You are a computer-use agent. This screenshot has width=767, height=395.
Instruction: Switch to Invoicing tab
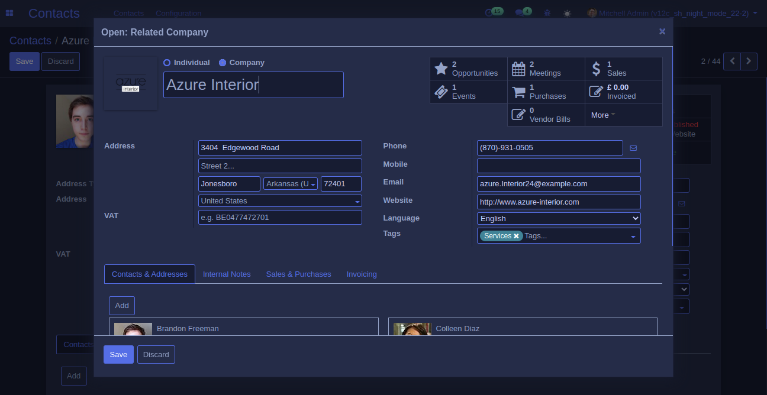point(362,274)
